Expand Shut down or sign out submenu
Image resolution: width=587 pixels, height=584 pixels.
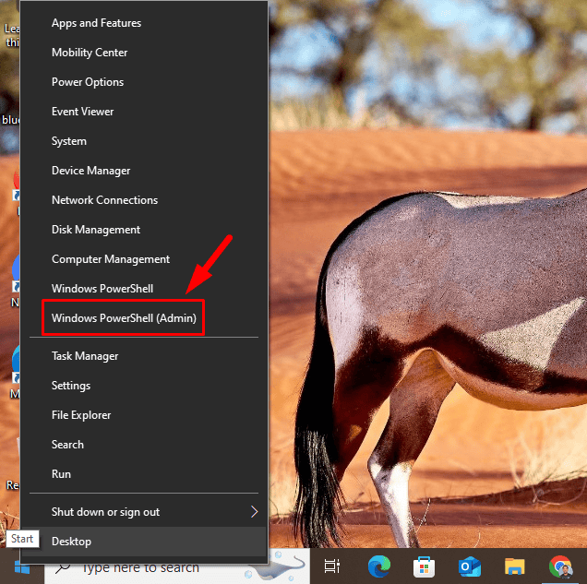[x=144, y=512]
